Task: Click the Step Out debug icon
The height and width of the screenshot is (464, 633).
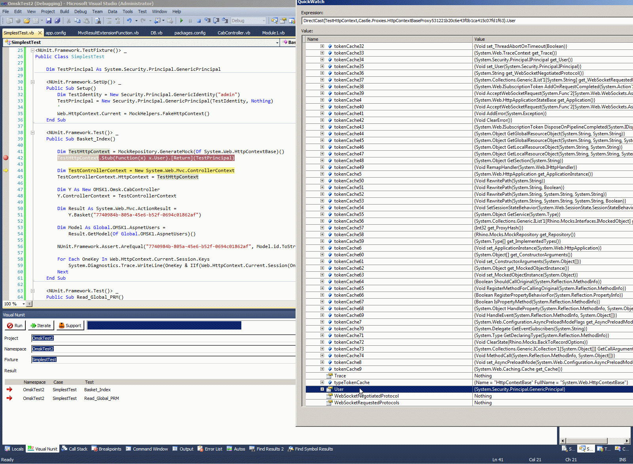Action: (x=225, y=21)
